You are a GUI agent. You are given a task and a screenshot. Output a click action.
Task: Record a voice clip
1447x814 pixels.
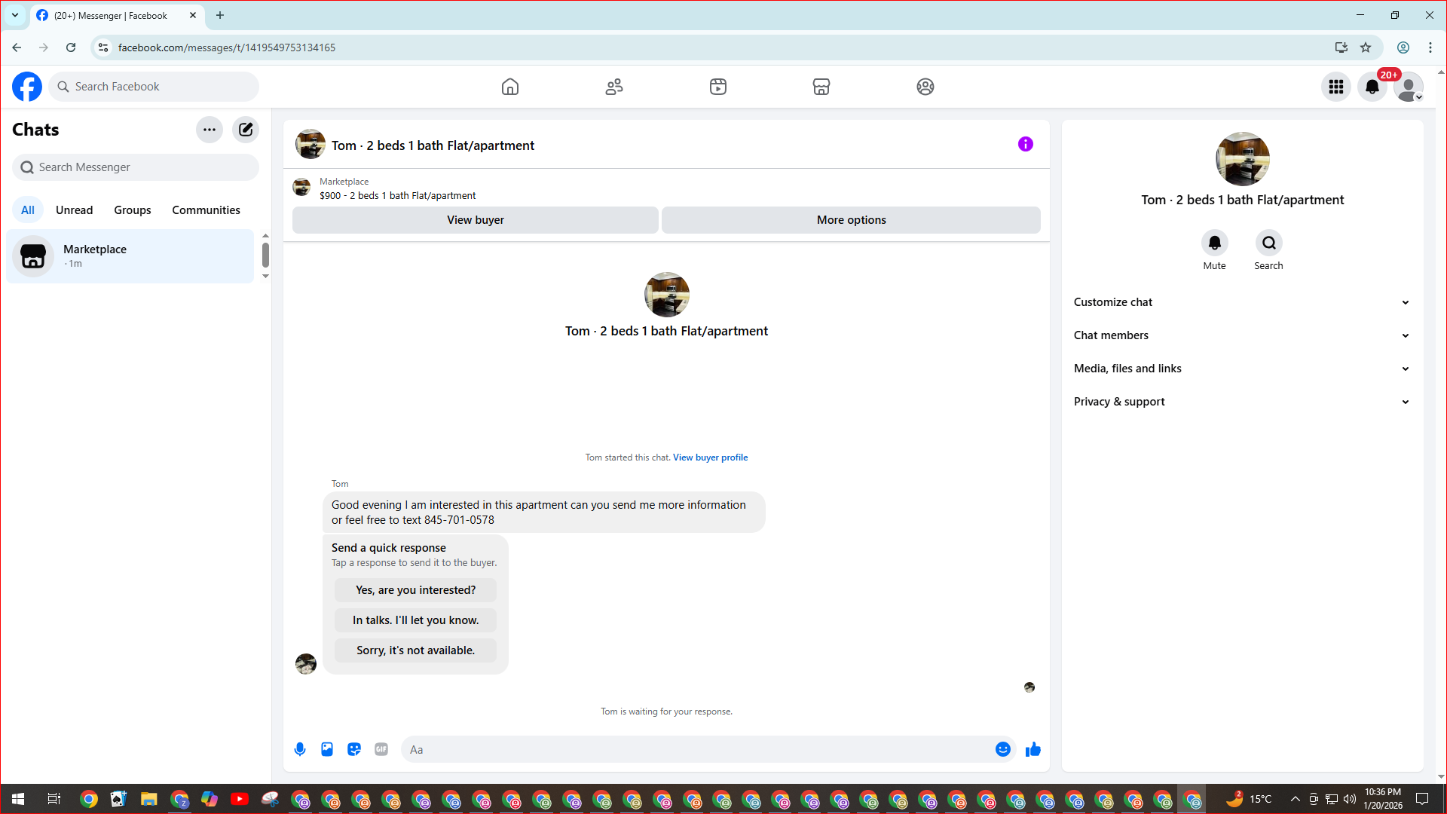pyautogui.click(x=300, y=749)
